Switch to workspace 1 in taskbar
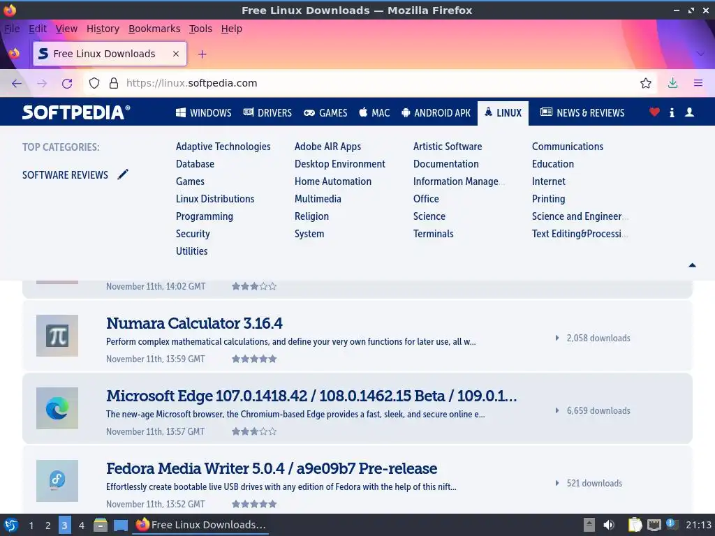Image resolution: width=715 pixels, height=536 pixels. pyautogui.click(x=31, y=526)
